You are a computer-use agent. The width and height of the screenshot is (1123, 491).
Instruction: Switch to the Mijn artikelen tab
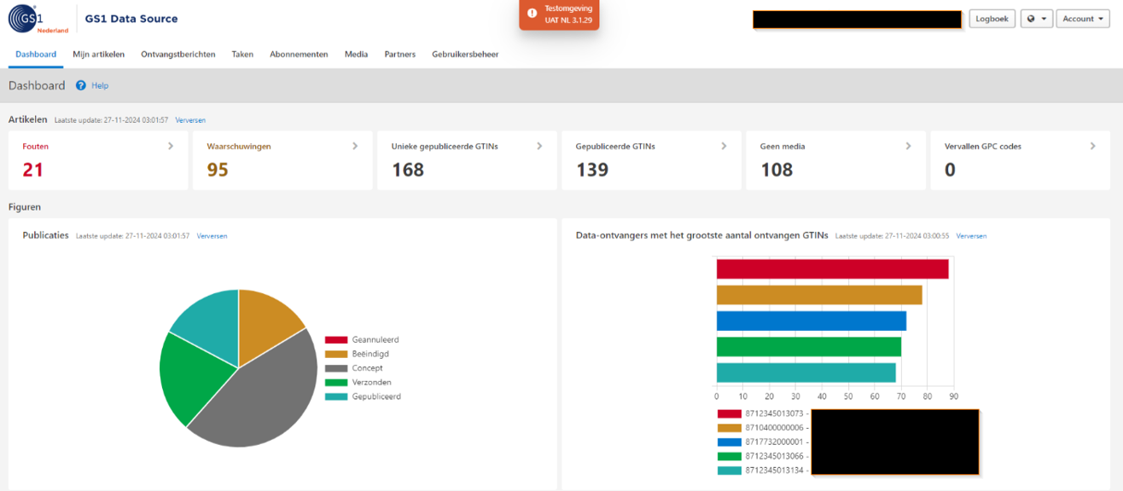point(98,55)
